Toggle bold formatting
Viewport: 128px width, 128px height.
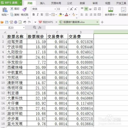[34, 15]
